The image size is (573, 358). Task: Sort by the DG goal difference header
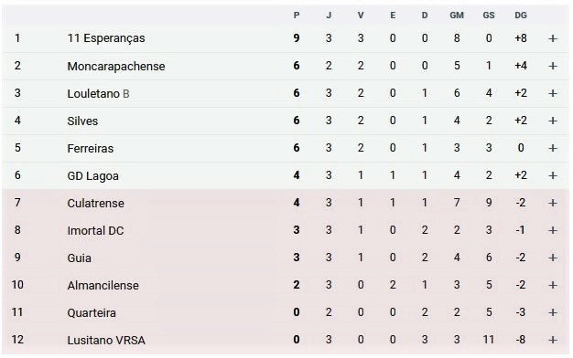[521, 16]
